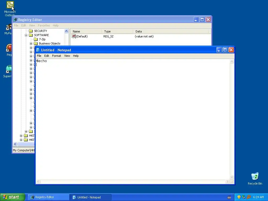This screenshot has width=268, height=201.
Task: Open the Notepad Edit menu
Action: click(x=47, y=56)
